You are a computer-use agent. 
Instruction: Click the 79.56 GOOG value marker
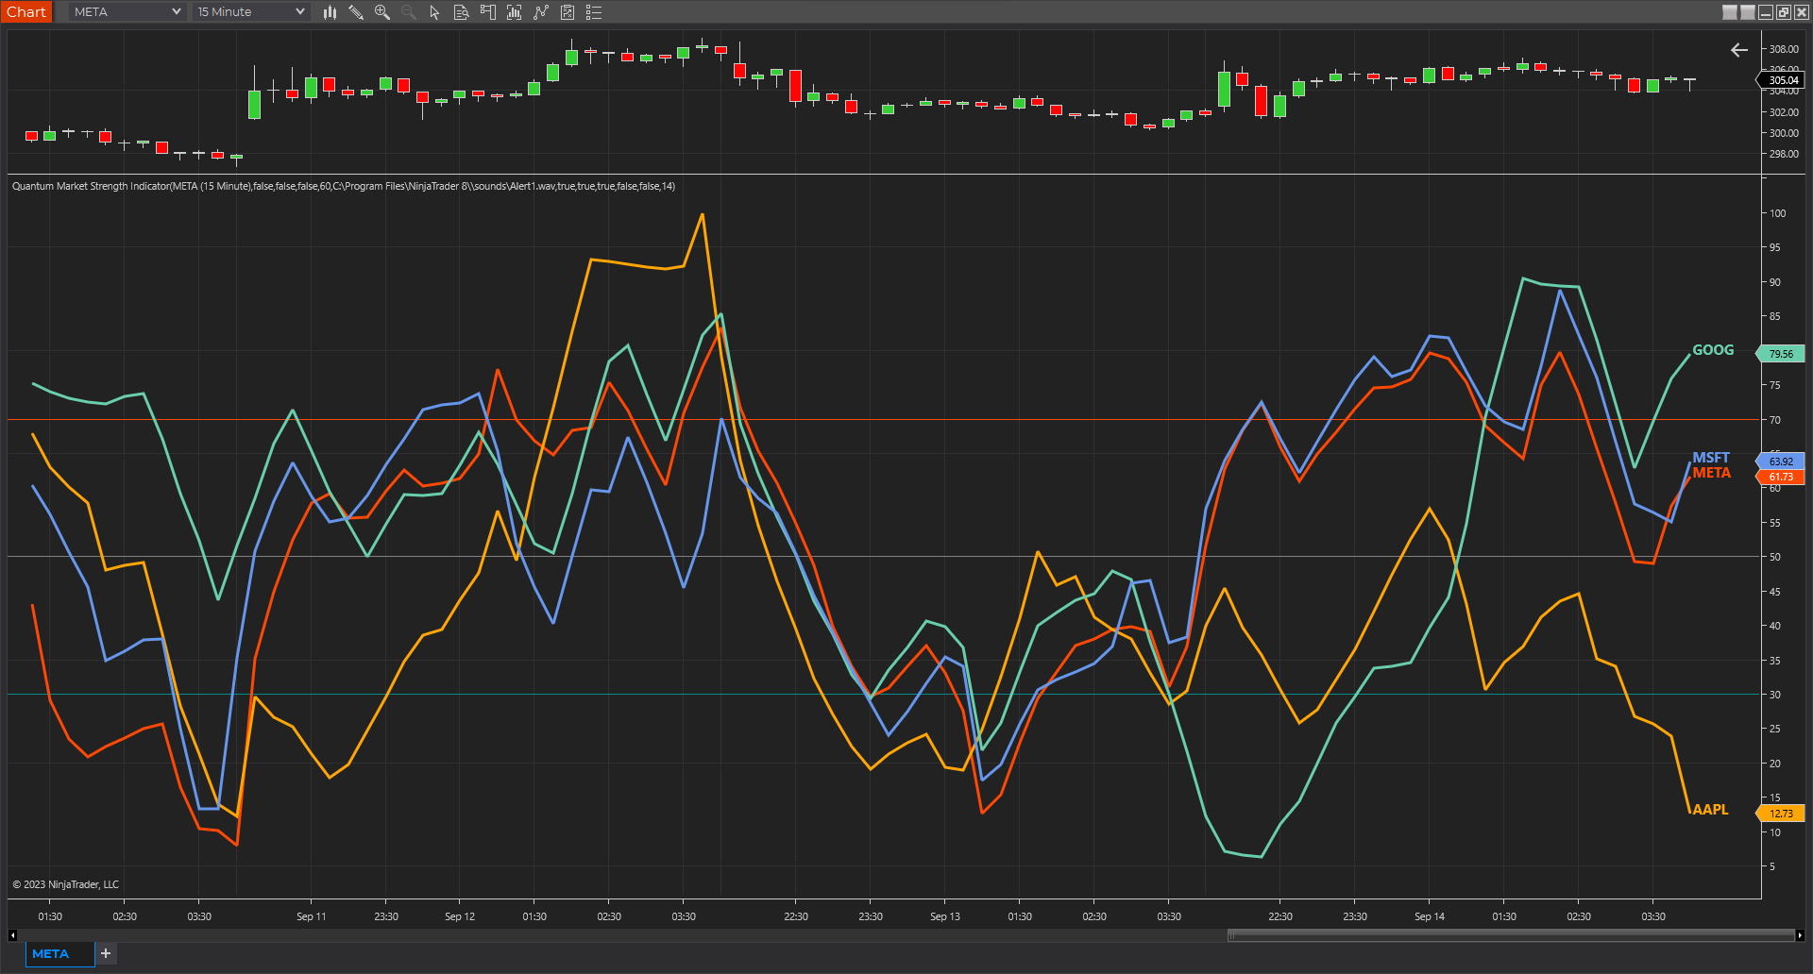[1781, 354]
